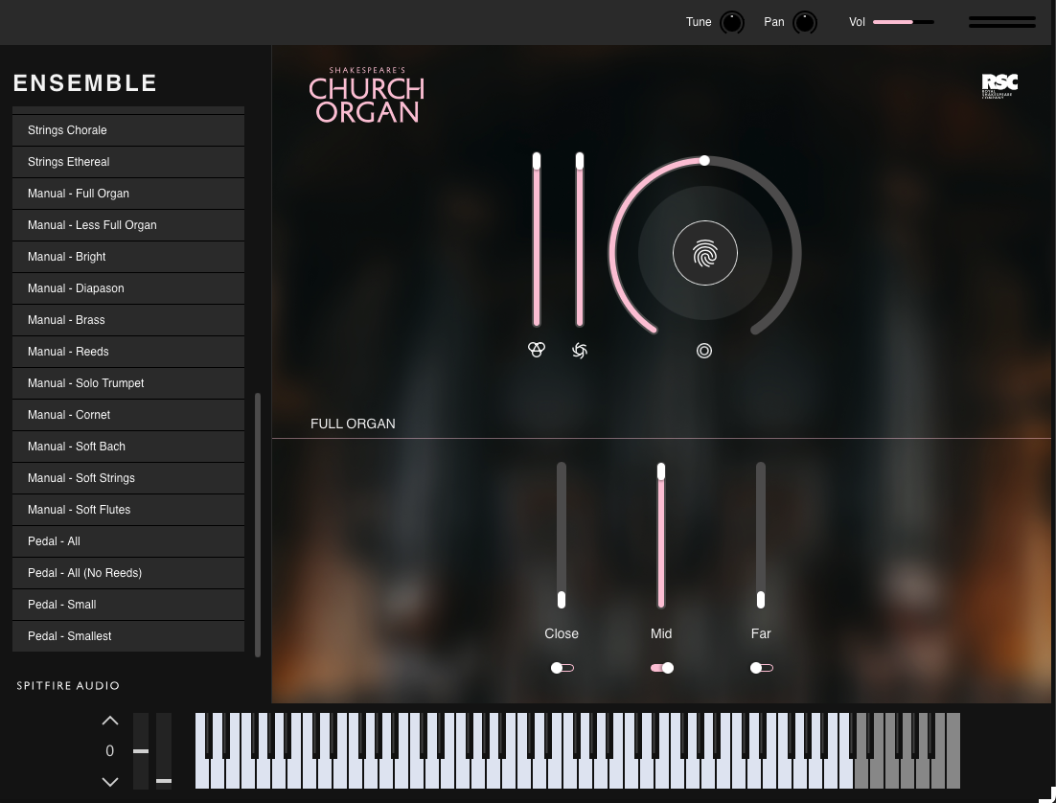The image size is (1056, 803).
Task: Load the Pedal - Smallest preset
Action: (128, 636)
